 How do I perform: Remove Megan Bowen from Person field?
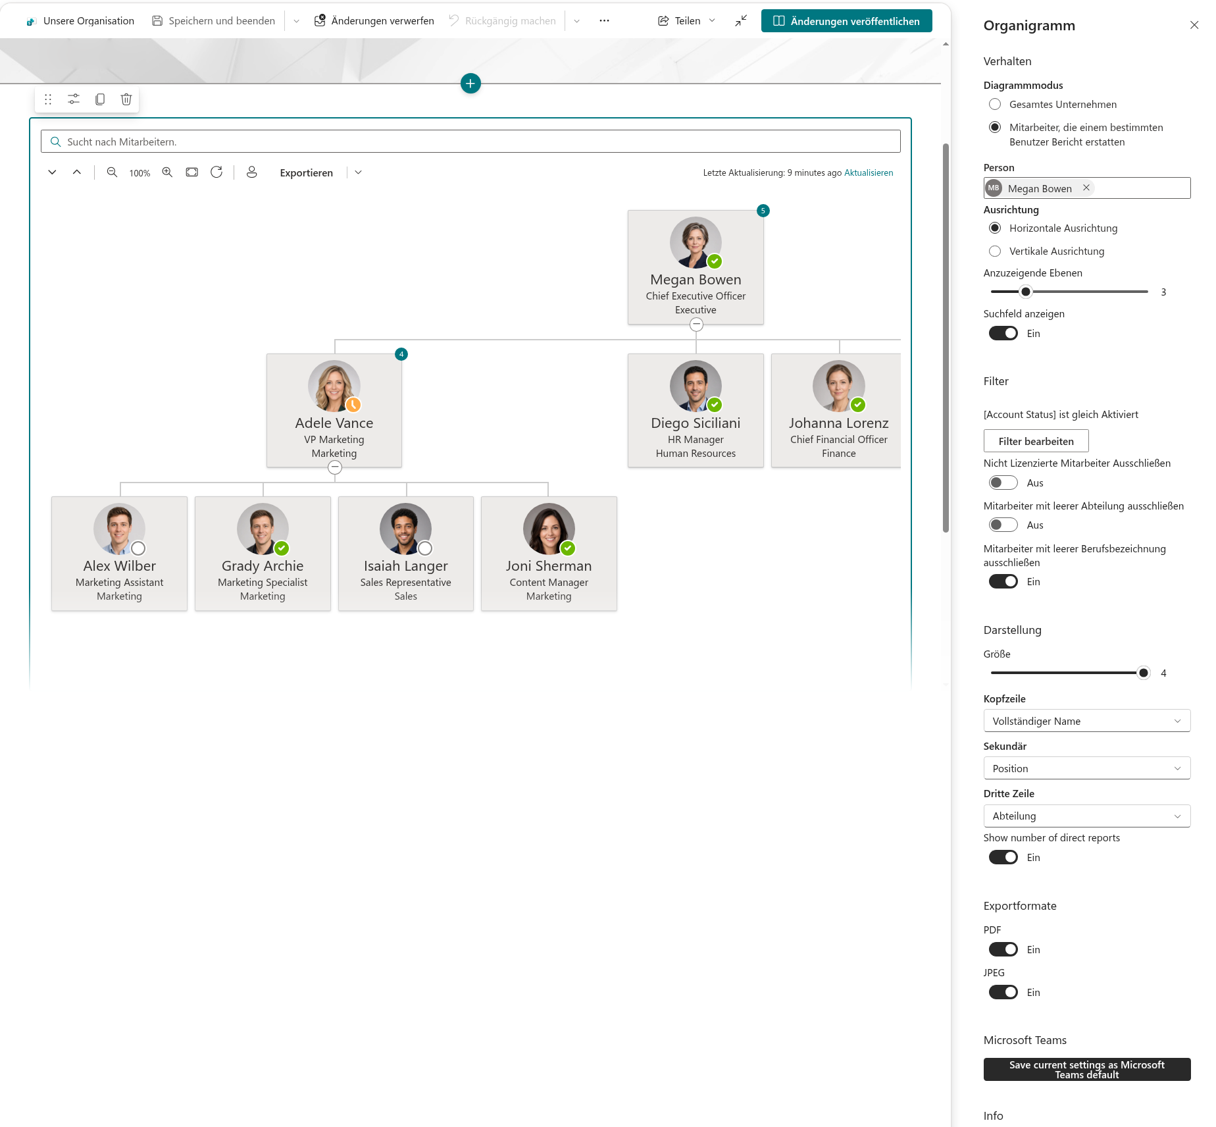click(1086, 188)
